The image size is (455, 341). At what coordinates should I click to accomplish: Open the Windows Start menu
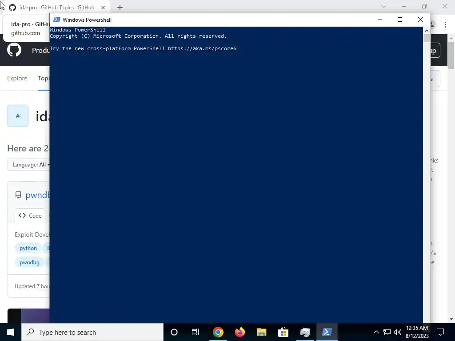(11, 332)
